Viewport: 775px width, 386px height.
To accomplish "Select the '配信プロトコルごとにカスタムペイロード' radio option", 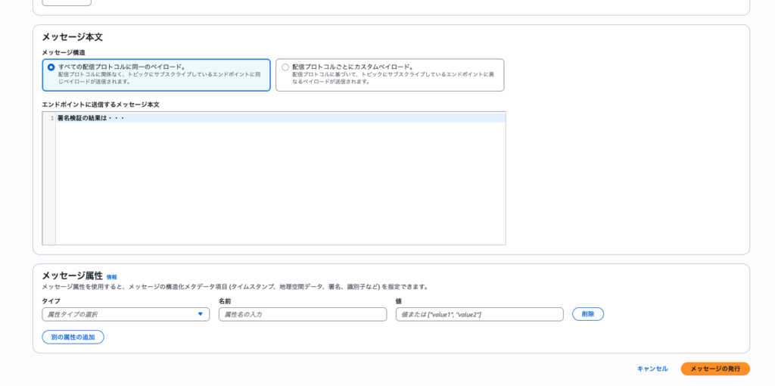I will [285, 67].
